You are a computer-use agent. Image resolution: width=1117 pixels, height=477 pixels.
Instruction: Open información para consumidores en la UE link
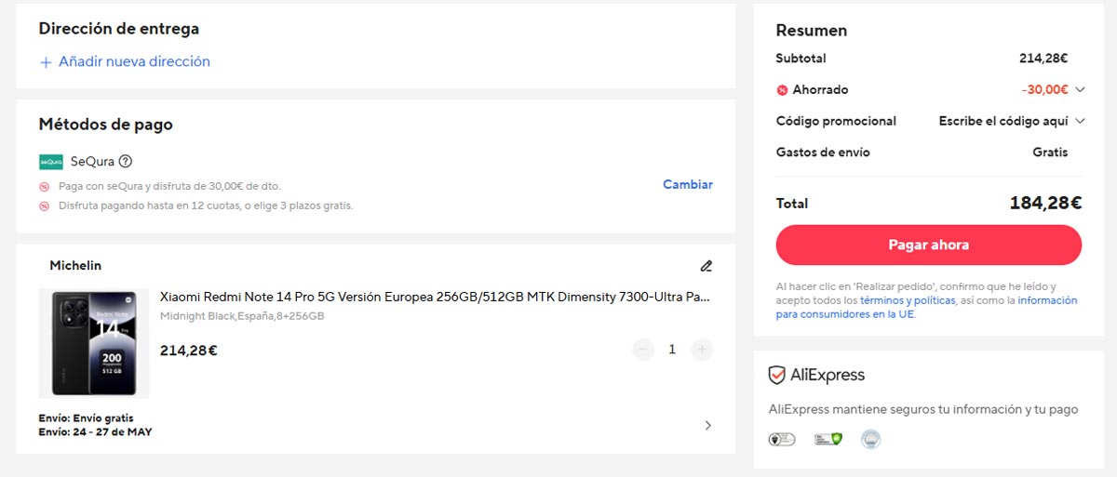click(x=926, y=308)
